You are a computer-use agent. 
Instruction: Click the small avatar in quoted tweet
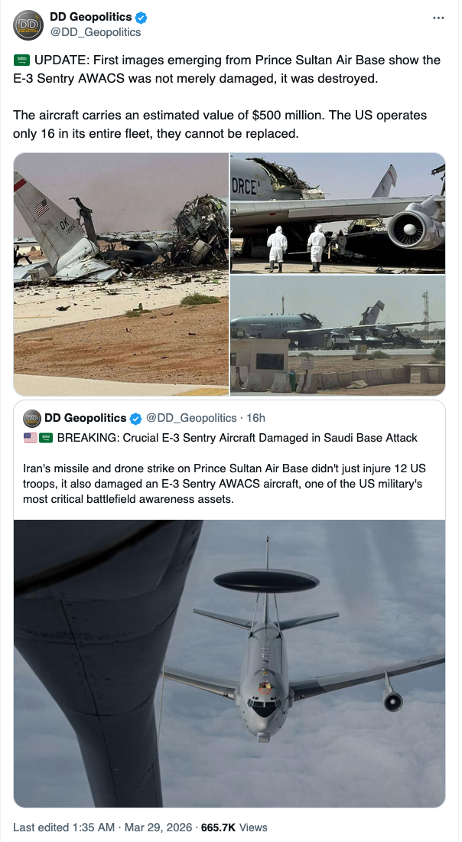coord(31,418)
